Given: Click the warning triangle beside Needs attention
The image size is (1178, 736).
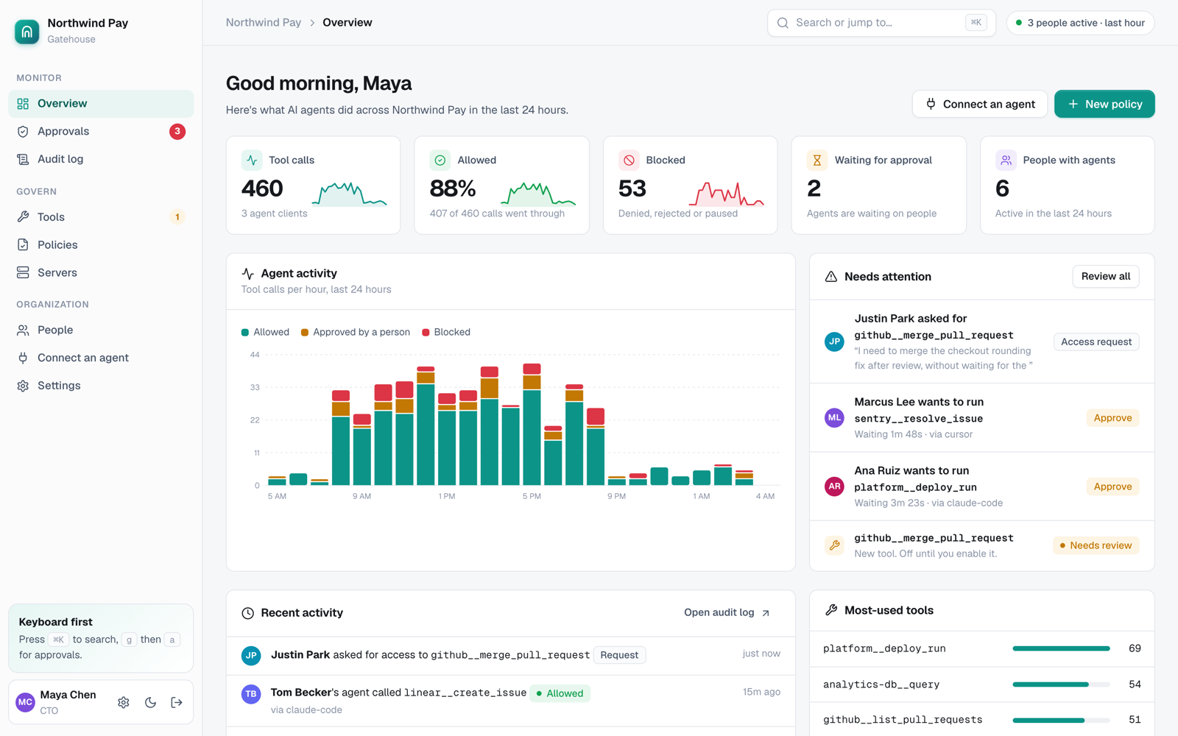Looking at the screenshot, I should (x=831, y=277).
